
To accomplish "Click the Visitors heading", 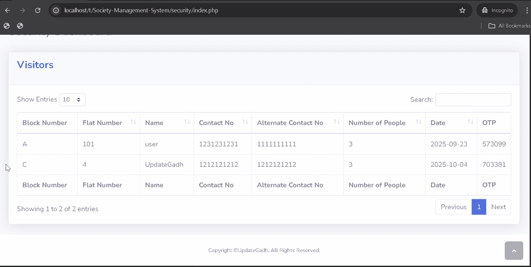I will click(35, 65).
